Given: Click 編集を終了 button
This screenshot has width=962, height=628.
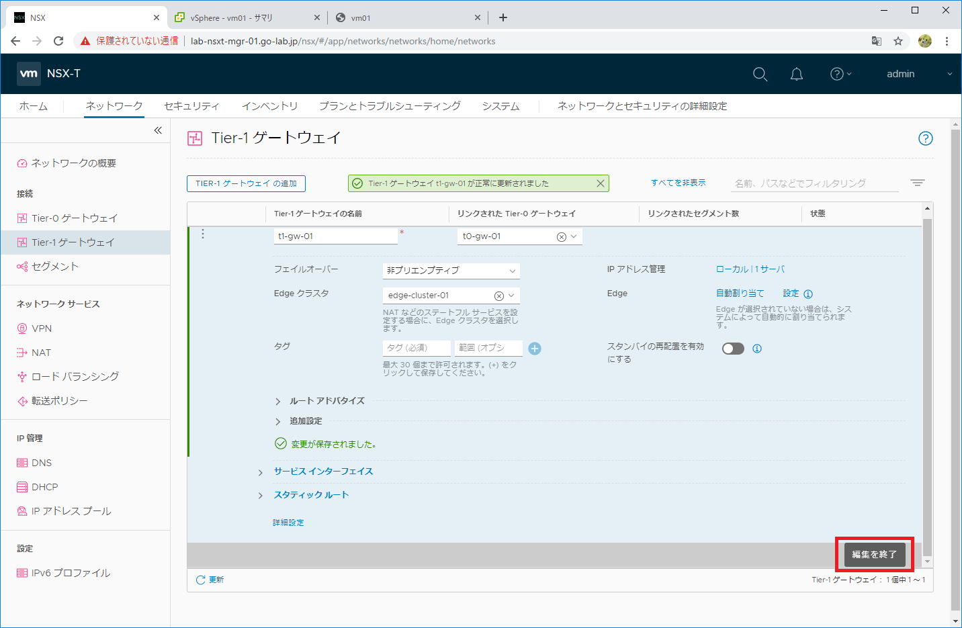Looking at the screenshot, I should [x=875, y=555].
